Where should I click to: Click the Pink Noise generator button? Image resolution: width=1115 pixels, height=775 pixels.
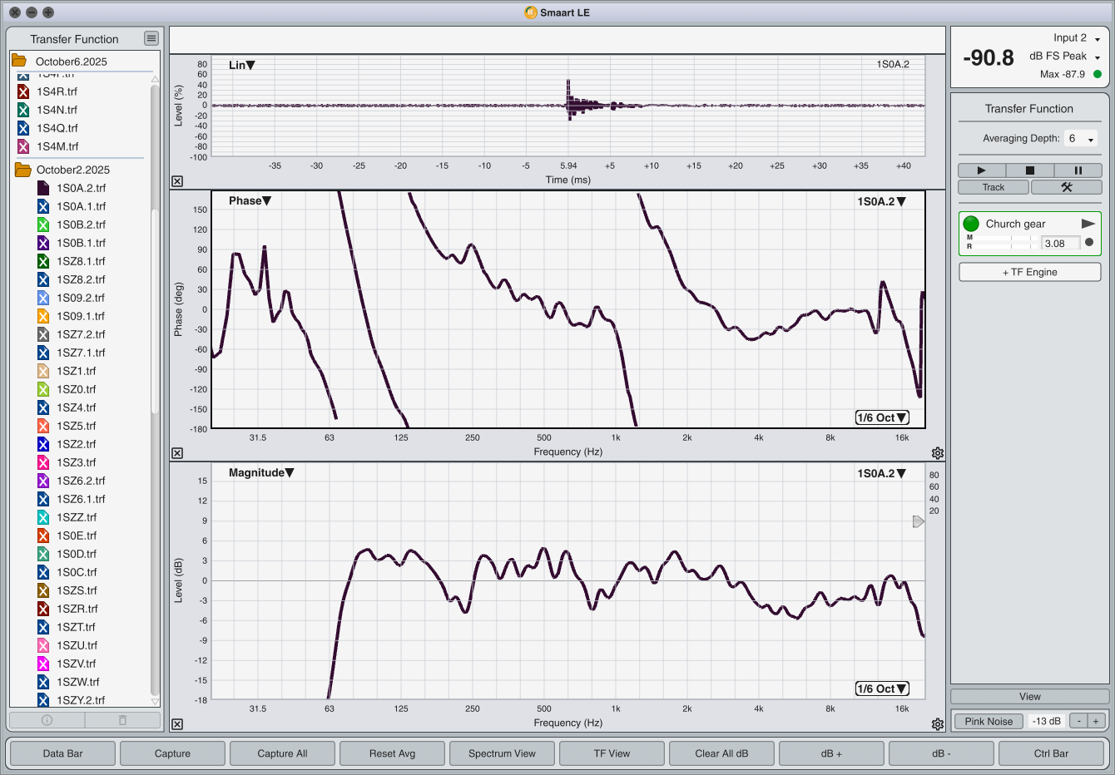click(x=989, y=721)
